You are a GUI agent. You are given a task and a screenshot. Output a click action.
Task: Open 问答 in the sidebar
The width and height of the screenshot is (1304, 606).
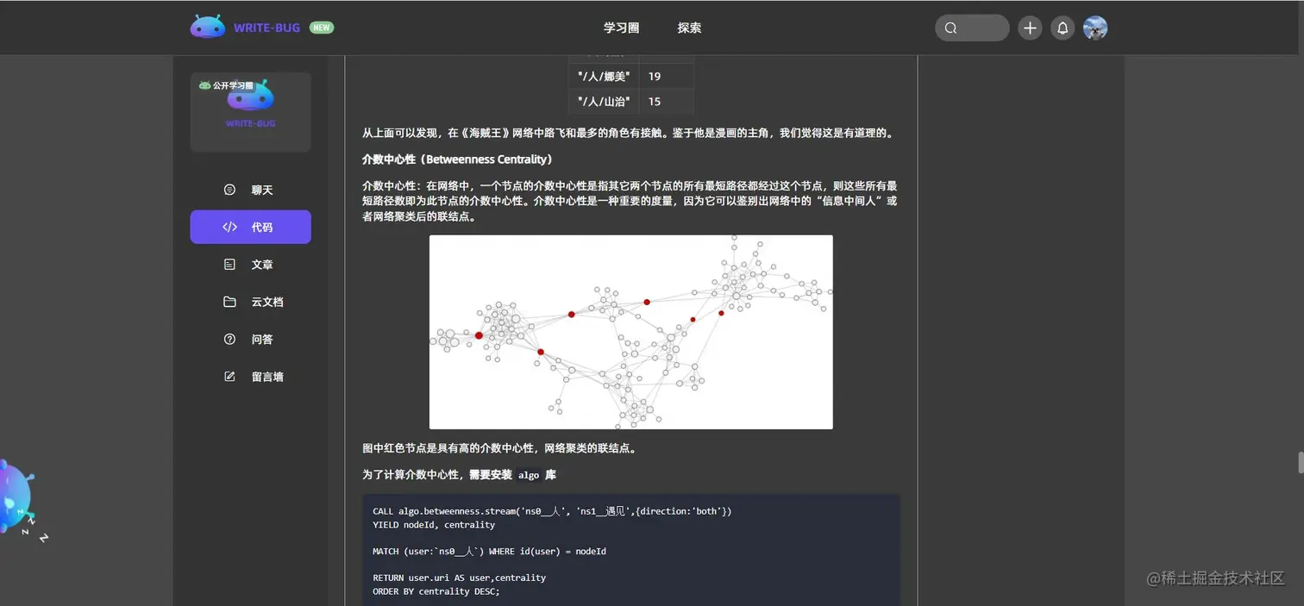(x=250, y=339)
